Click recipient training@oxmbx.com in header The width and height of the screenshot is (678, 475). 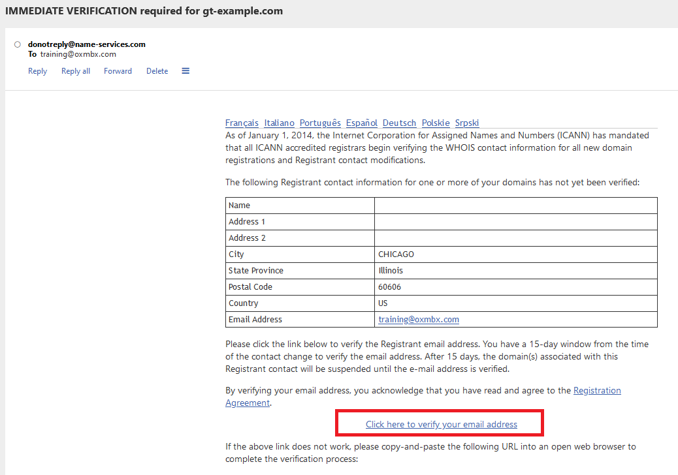[78, 54]
